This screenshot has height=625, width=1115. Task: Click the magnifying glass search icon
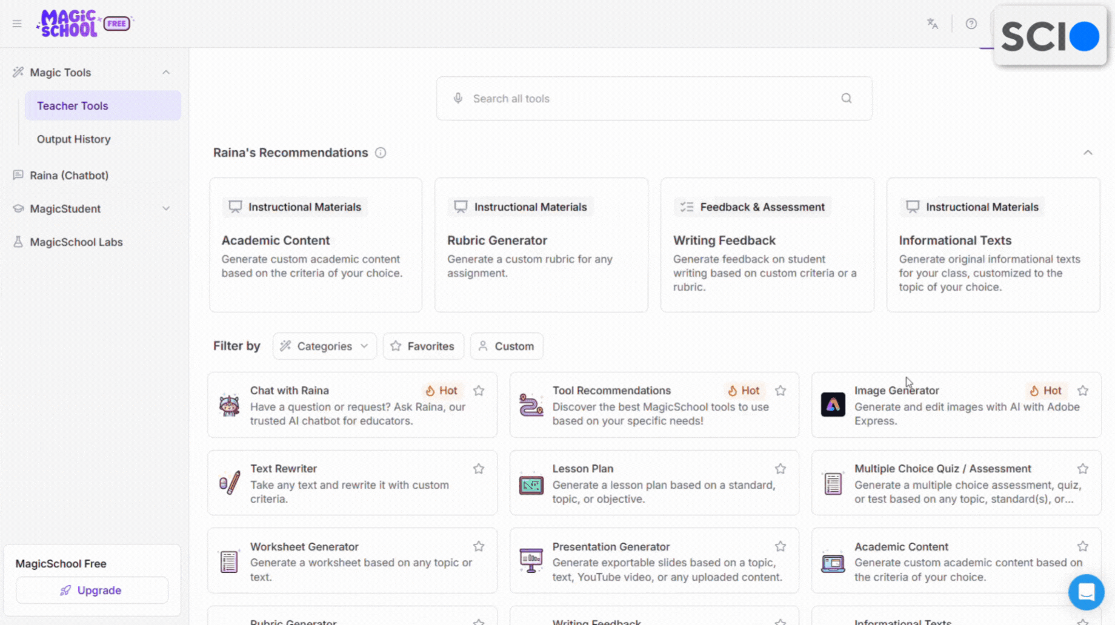click(847, 98)
